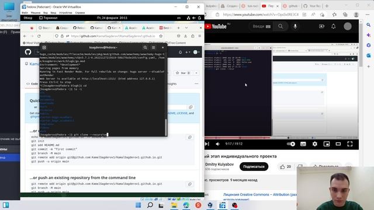Expand the Star lists dropdown arrow
Screen dimensions: 374x210
[x=196, y=73]
